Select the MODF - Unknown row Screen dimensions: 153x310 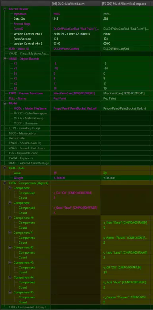coord(76,123)
